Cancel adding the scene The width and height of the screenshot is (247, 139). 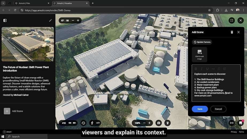[218, 109]
